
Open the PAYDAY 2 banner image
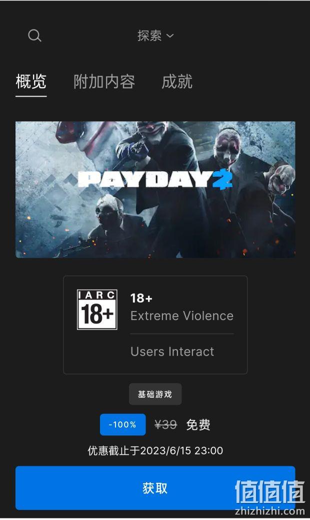155,189
